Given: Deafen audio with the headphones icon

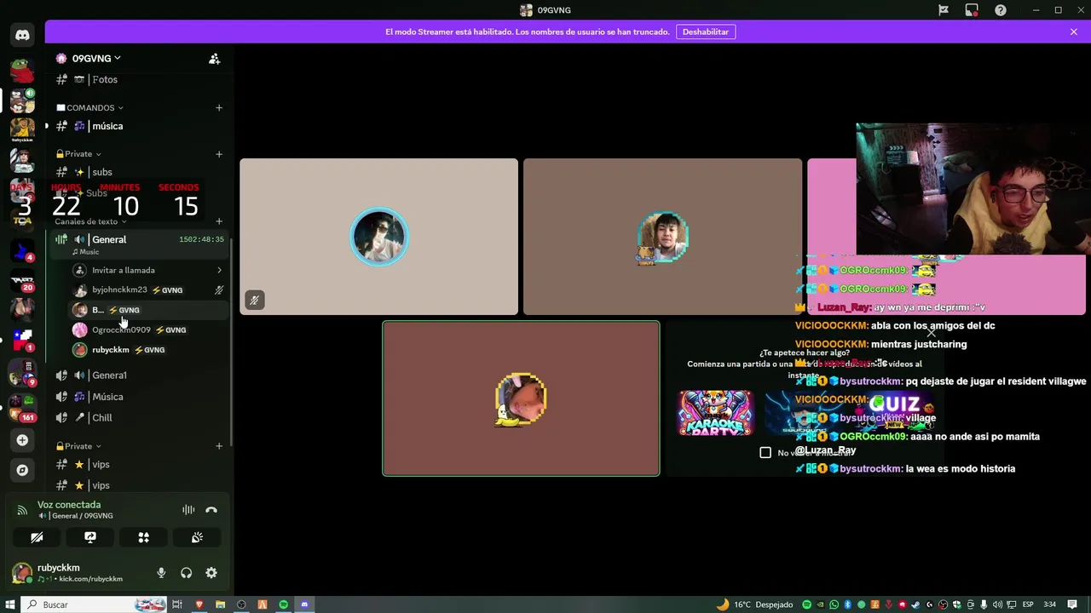Looking at the screenshot, I should [186, 573].
